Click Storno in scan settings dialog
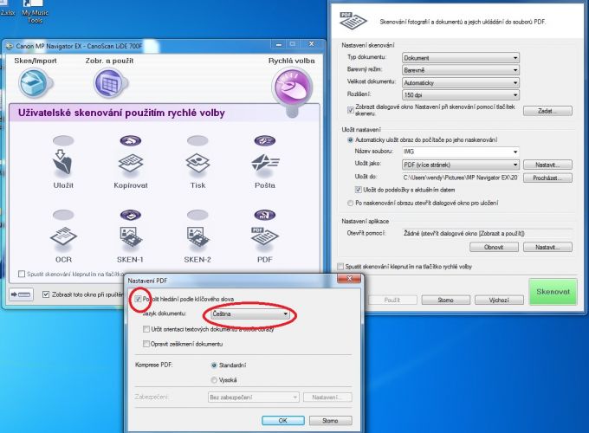589x433 pixels. (445, 300)
